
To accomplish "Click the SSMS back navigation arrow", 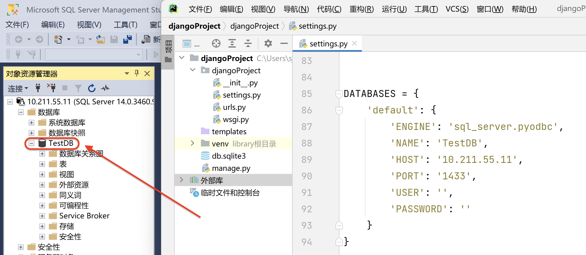I will click(19, 39).
